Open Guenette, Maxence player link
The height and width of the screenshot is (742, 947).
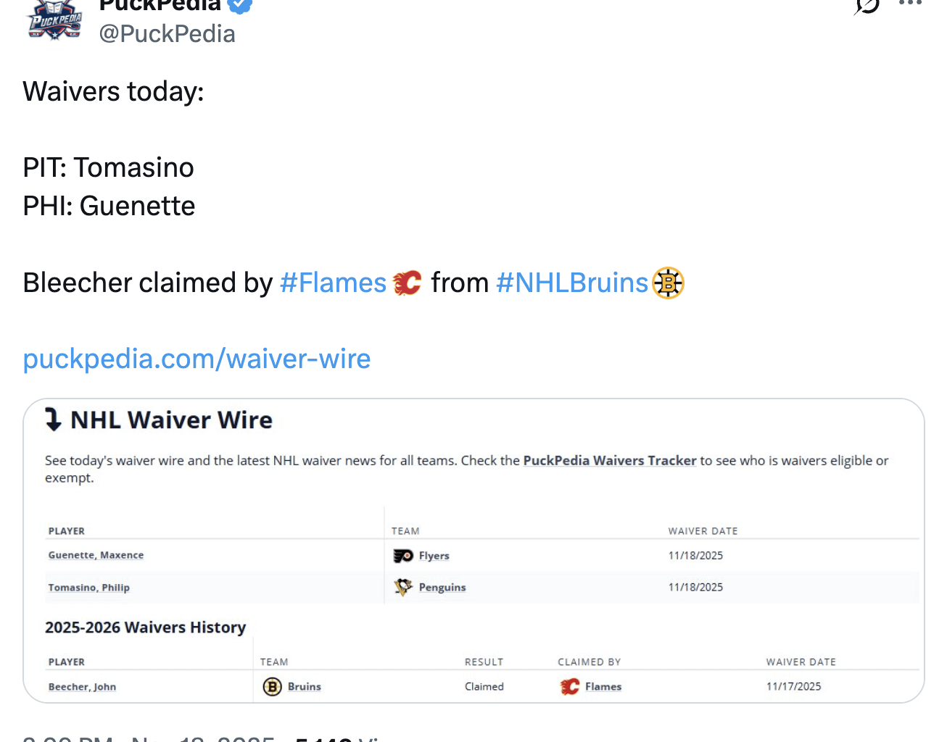[96, 555]
